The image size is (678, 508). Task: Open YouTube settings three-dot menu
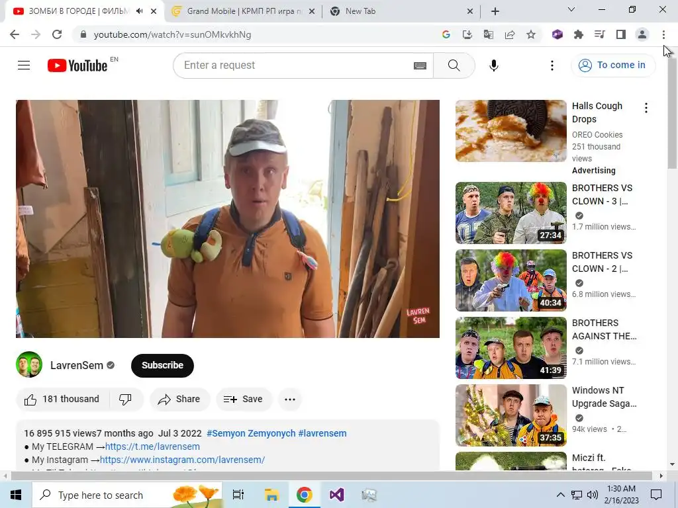(x=552, y=65)
